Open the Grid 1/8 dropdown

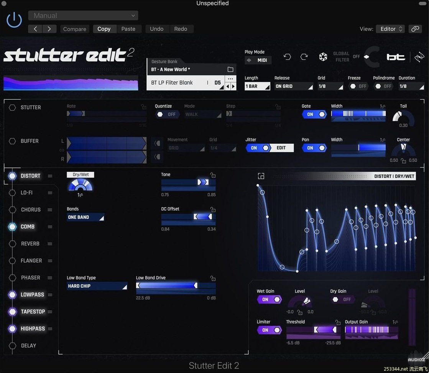[x=330, y=86]
